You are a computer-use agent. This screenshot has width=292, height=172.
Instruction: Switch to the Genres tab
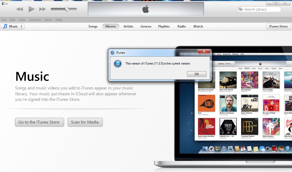pos(146,26)
